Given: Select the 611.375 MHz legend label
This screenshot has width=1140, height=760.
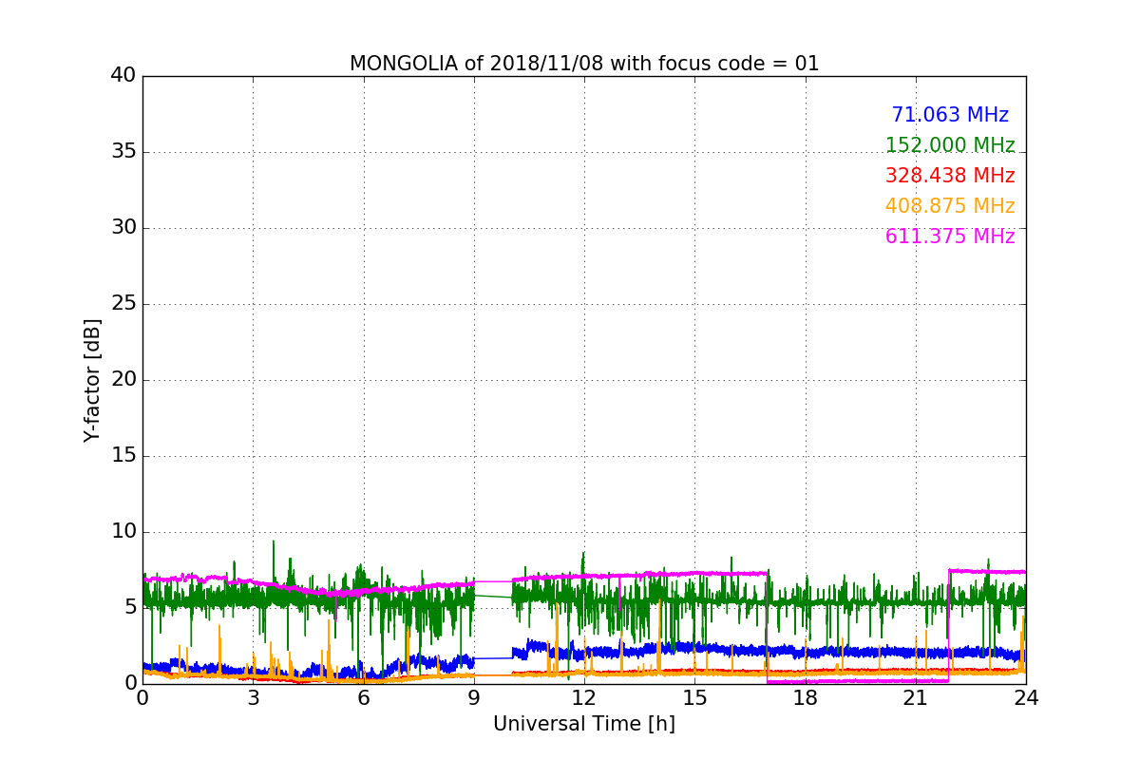Looking at the screenshot, I should (950, 237).
